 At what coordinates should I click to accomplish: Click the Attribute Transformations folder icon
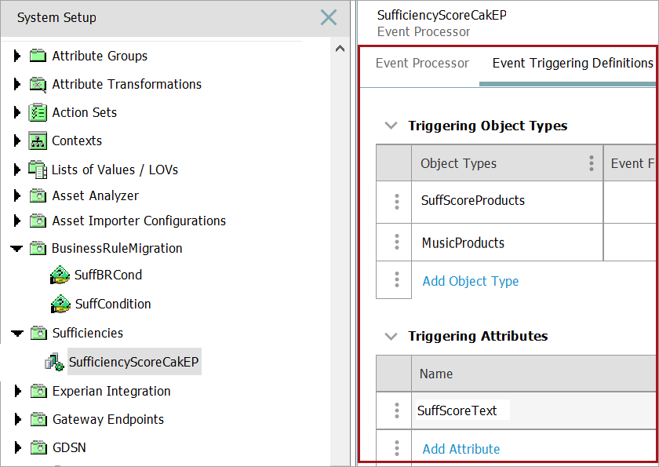point(38,84)
